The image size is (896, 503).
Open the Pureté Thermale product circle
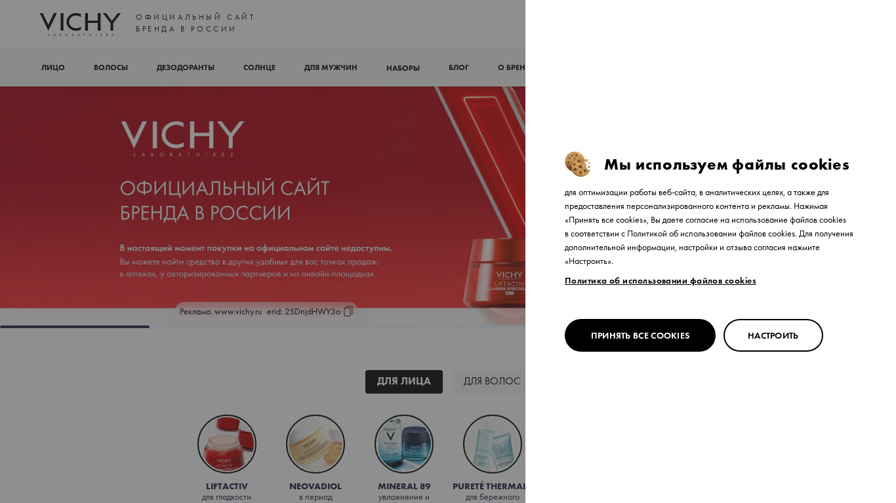point(493,444)
